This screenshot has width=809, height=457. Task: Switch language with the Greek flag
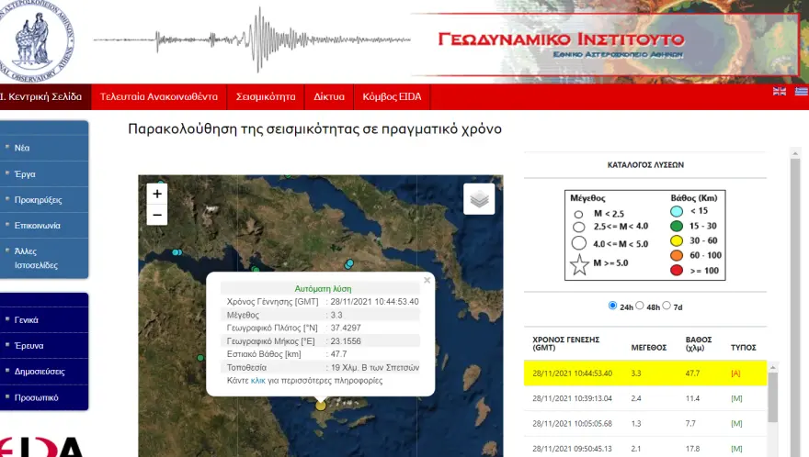coord(801,91)
